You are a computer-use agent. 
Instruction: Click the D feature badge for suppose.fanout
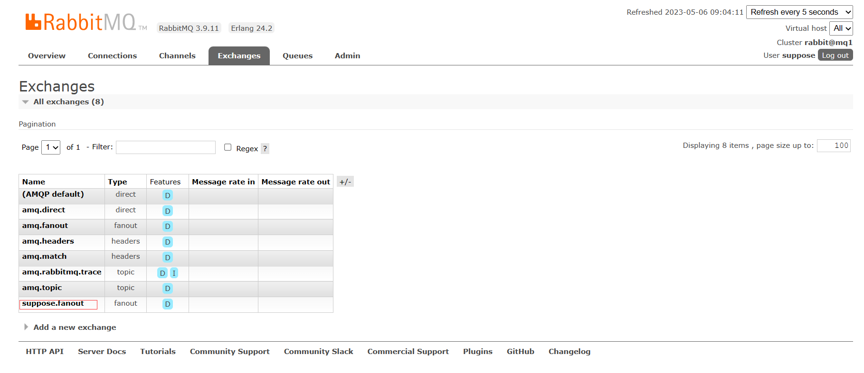point(168,304)
